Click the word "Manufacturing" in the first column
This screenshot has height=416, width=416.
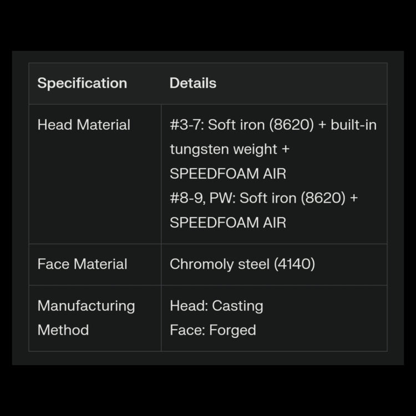pyautogui.click(x=86, y=306)
